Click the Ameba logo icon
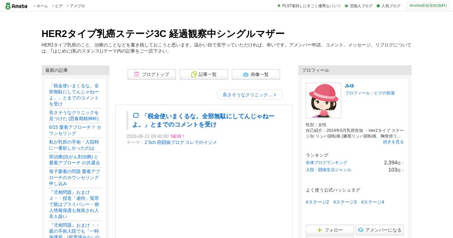This screenshot has height=238, width=453. (16, 6)
